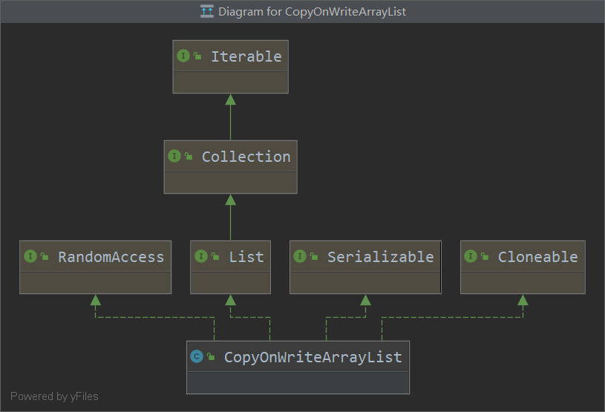The height and width of the screenshot is (412, 605).
Task: Click the empty members compartment of Iterable
Action: click(230, 82)
